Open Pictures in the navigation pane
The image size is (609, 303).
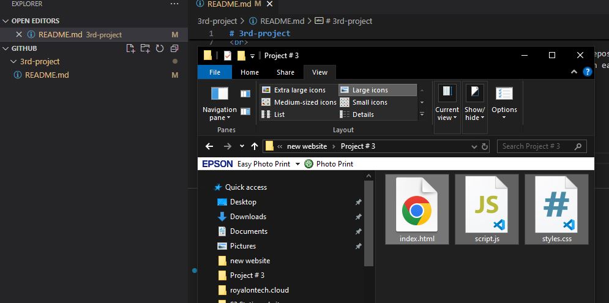tap(237, 246)
